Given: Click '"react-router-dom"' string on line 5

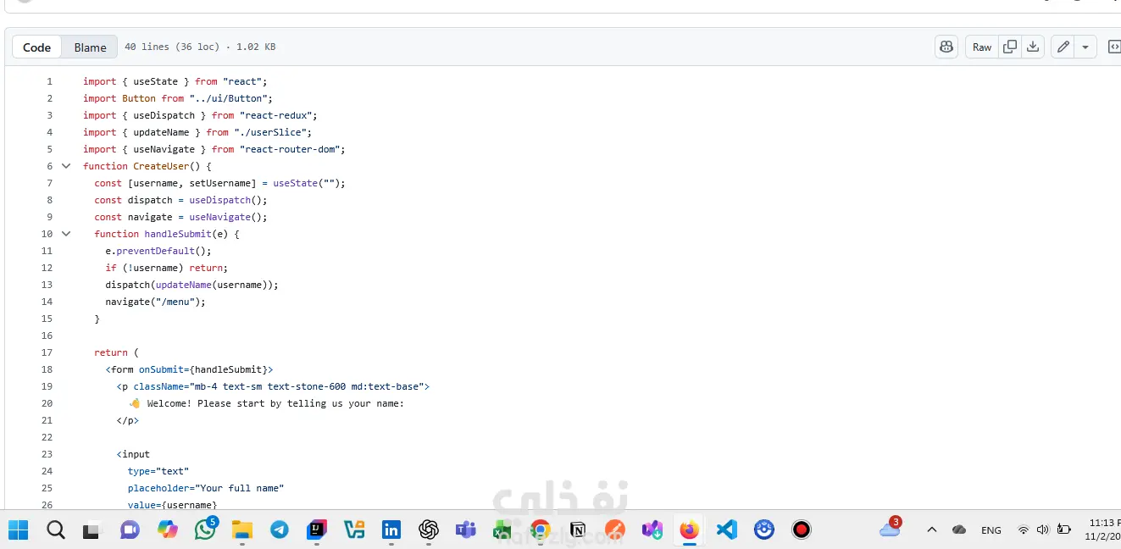Looking at the screenshot, I should tap(290, 149).
